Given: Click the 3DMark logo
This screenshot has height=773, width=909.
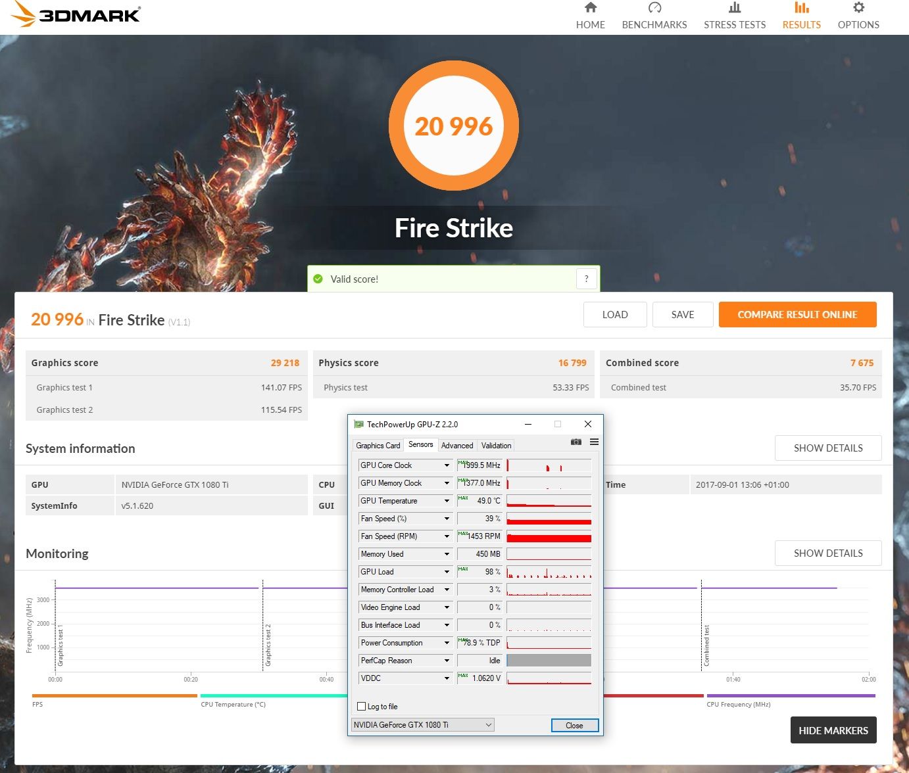Looking at the screenshot, I should click(76, 14).
